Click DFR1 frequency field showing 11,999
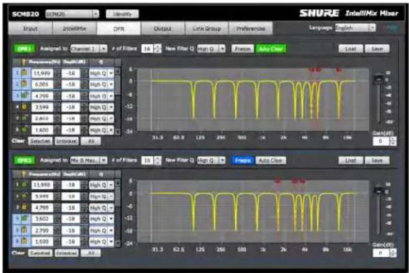 42,73
